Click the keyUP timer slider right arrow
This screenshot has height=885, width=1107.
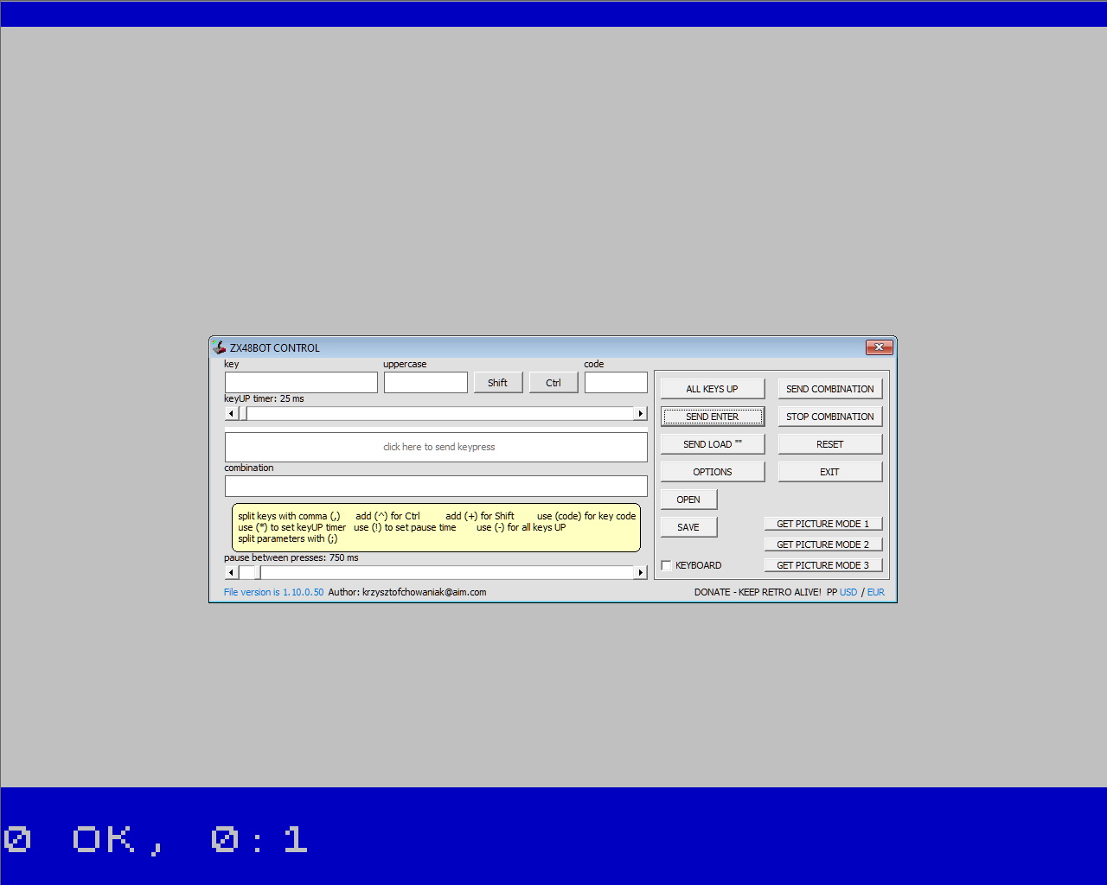tap(640, 413)
